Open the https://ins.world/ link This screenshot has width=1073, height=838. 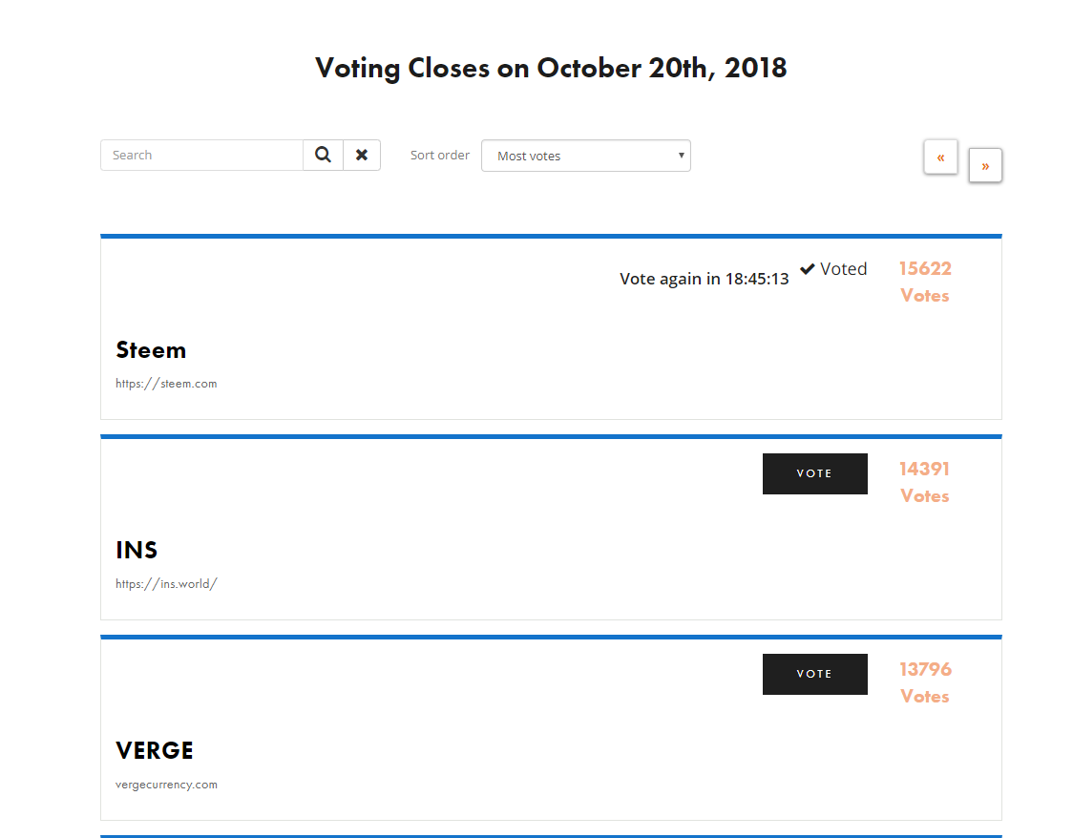tap(166, 584)
